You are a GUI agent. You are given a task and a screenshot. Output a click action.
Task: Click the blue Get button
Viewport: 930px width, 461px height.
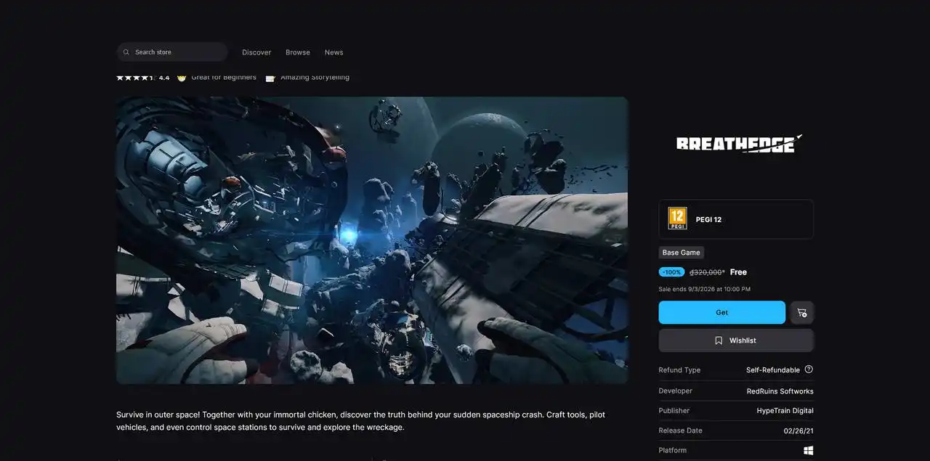[x=721, y=312]
